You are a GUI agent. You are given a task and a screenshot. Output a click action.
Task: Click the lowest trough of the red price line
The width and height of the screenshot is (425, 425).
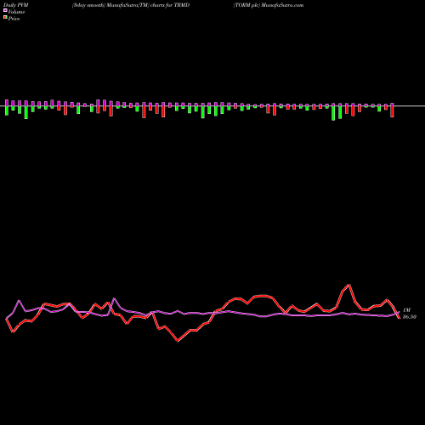pos(178,341)
